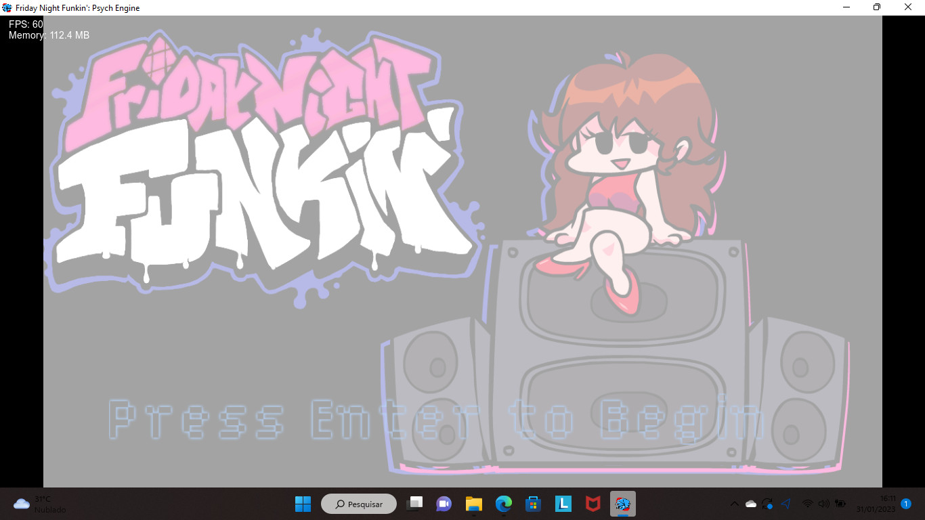Open the weather widget showing 31°C
The width and height of the screenshot is (925, 520).
point(40,504)
